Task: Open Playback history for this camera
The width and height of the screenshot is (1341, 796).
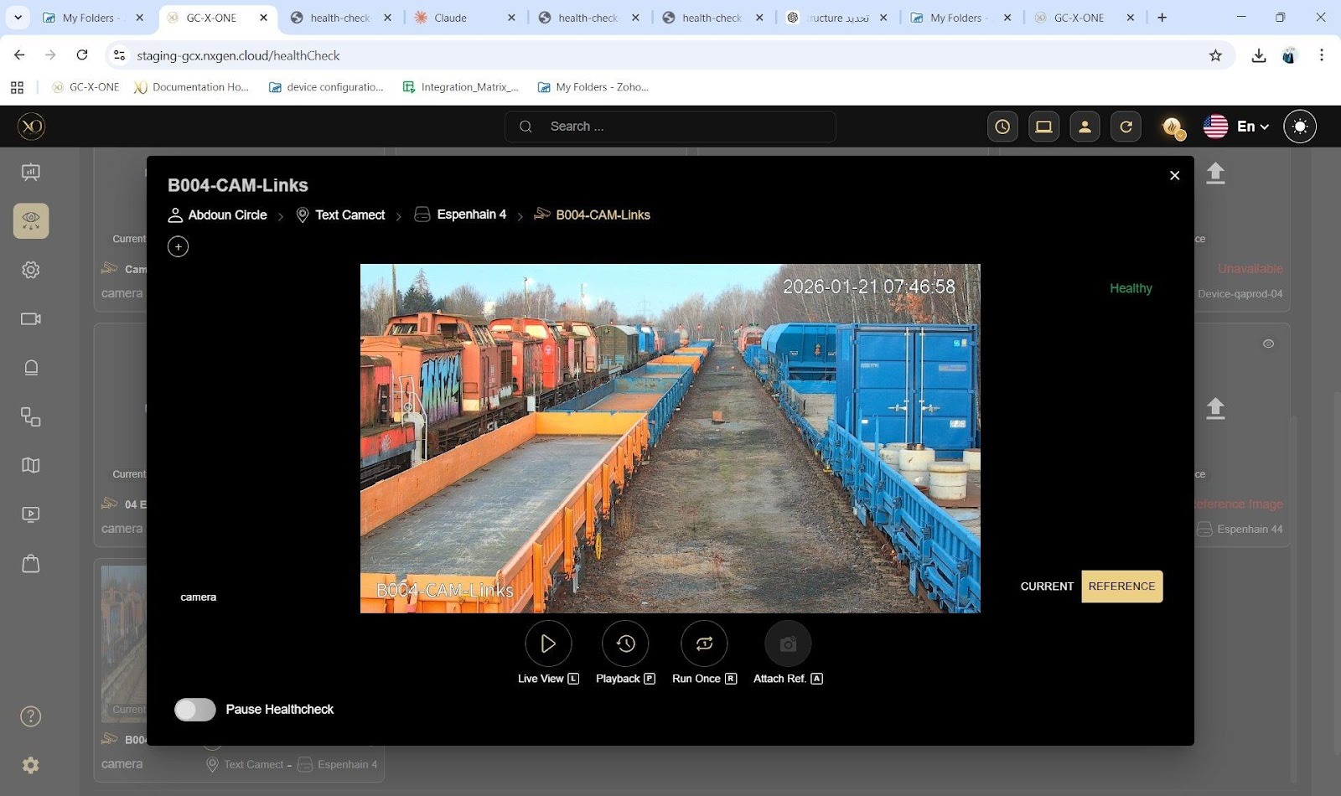Action: pos(625,644)
